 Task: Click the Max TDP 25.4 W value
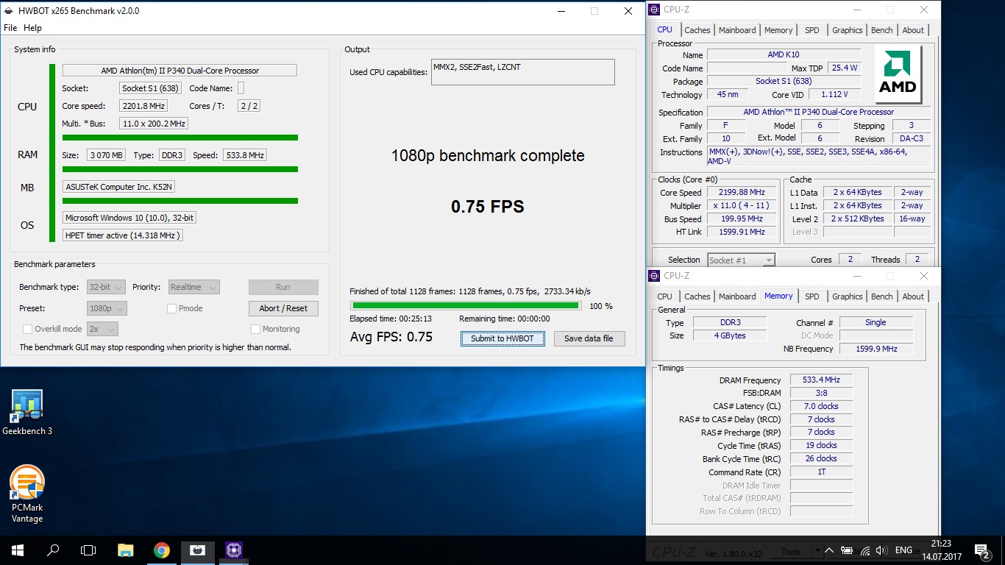844,68
